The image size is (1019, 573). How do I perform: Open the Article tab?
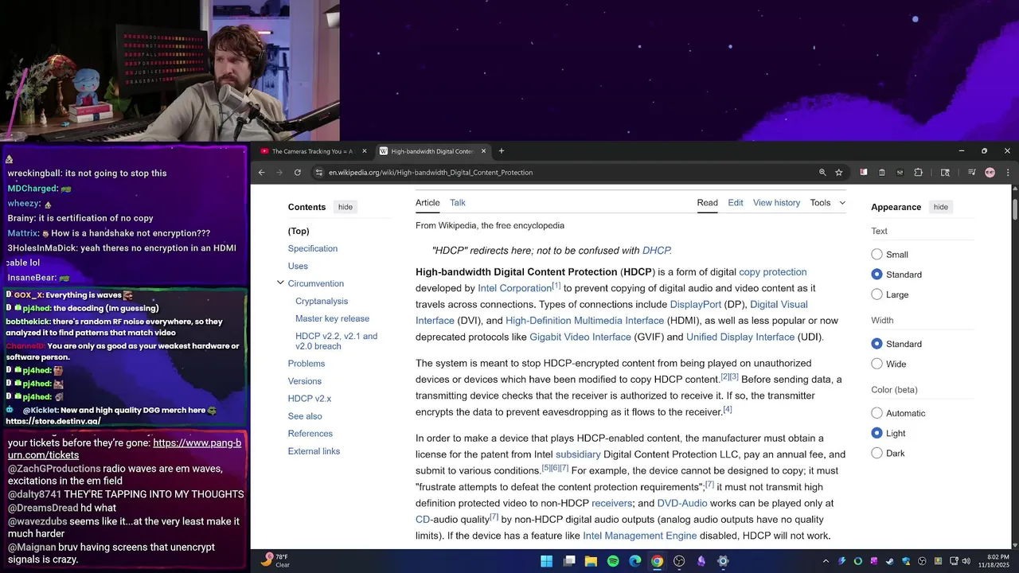pyautogui.click(x=428, y=203)
